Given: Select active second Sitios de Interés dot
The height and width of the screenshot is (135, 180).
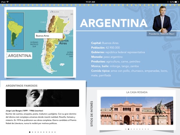Looking at the screenshot, I should pyautogui.click(x=129, y=129).
